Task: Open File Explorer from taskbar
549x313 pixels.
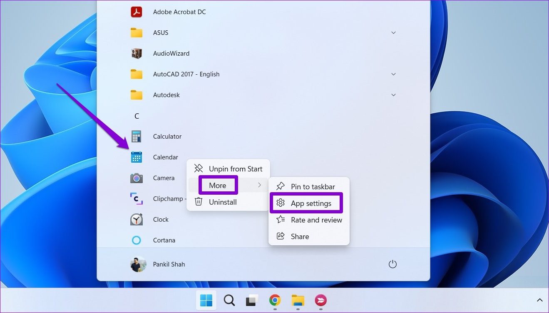Action: click(x=298, y=300)
